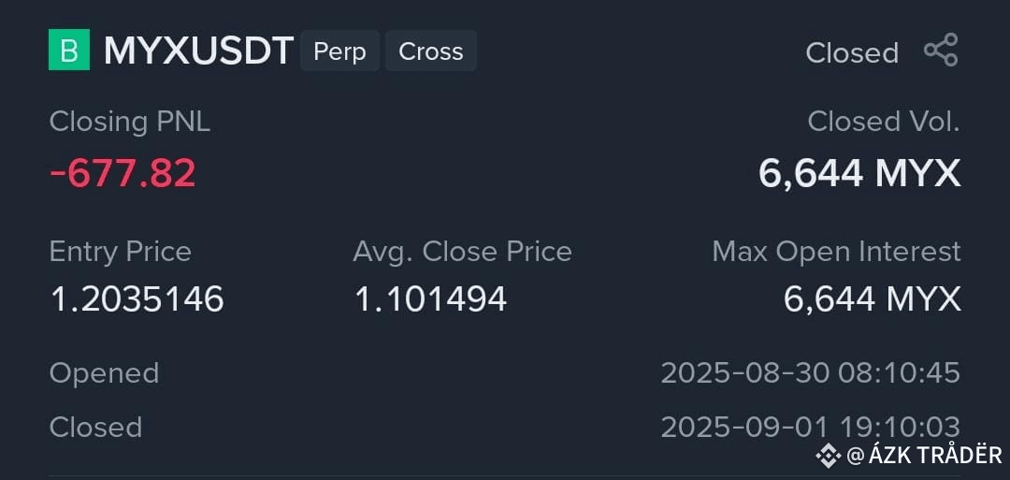Click the Closing PNL label
Image resolution: width=1010 pixels, height=480 pixels.
[x=129, y=122]
